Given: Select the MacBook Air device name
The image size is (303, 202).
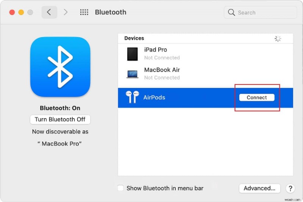Looking at the screenshot, I should [162, 70].
